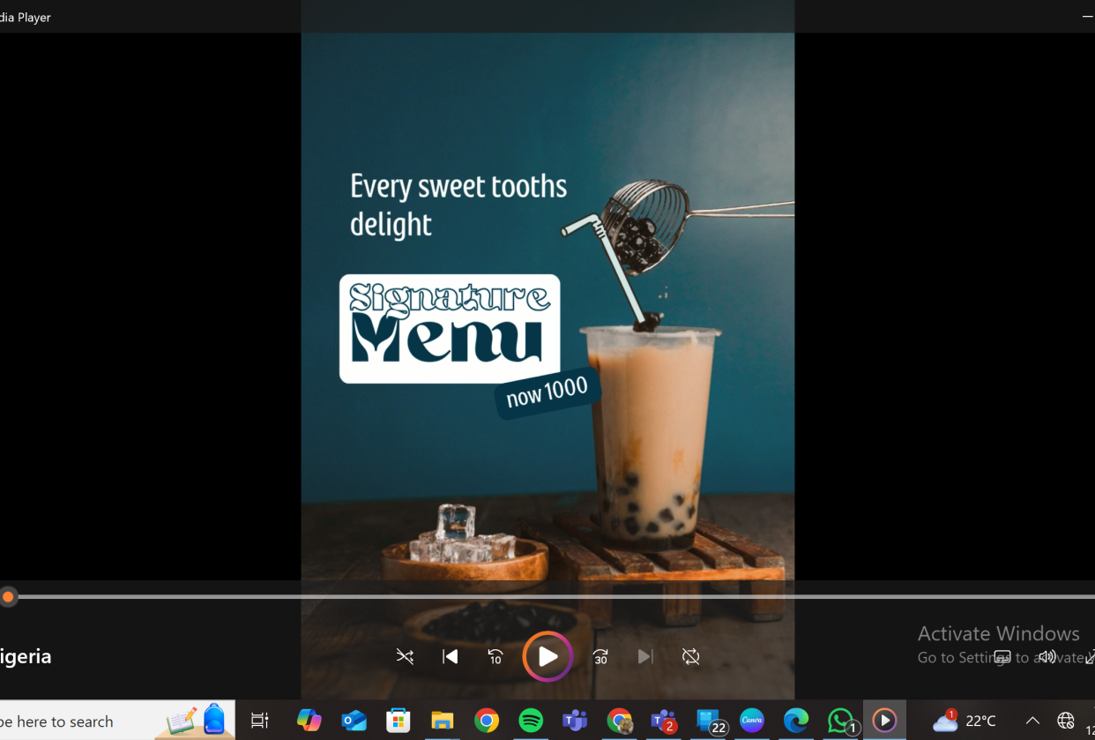Screen dimensions: 1095x740
Task: Open Microsoft Teams purple icon
Action: [575, 721]
